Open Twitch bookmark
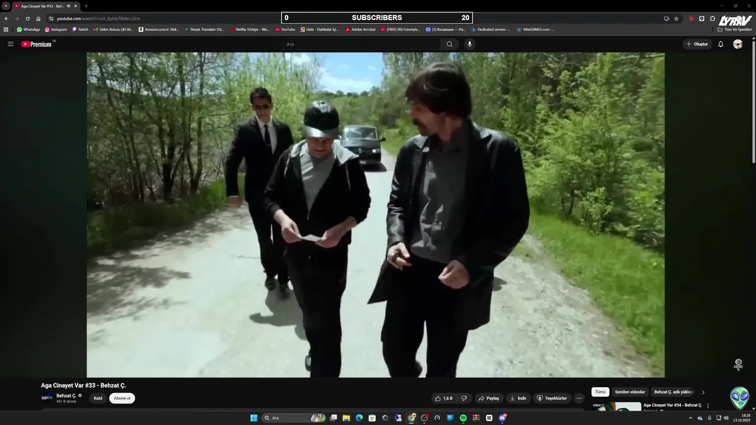 tap(80, 30)
